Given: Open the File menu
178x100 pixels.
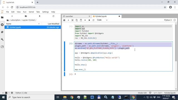Looking at the screenshot, I should [8, 12].
